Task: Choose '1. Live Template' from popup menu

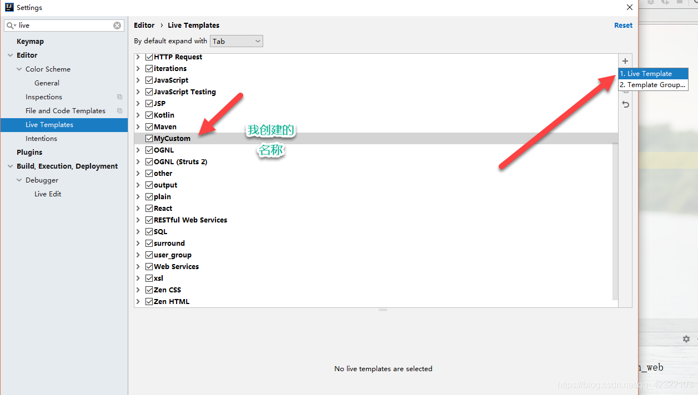Action: 653,73
